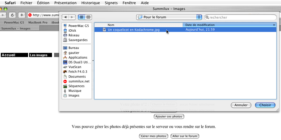This screenshot has width=281, height=140.
Task: Select 'Un coquelicot en Kodachrome.jpg' file
Action: point(133,30)
